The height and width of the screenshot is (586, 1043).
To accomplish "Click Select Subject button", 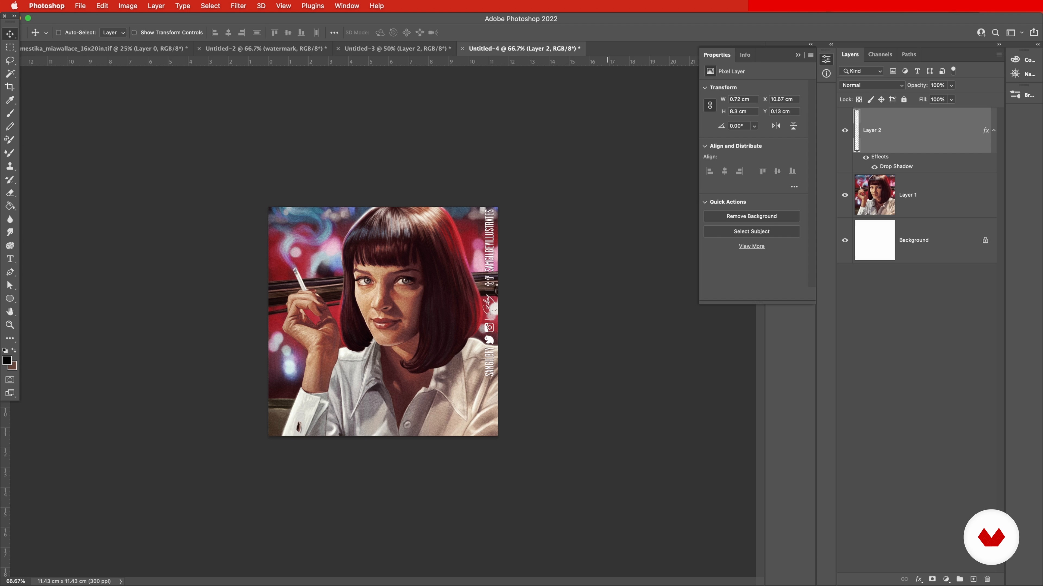I will point(752,231).
